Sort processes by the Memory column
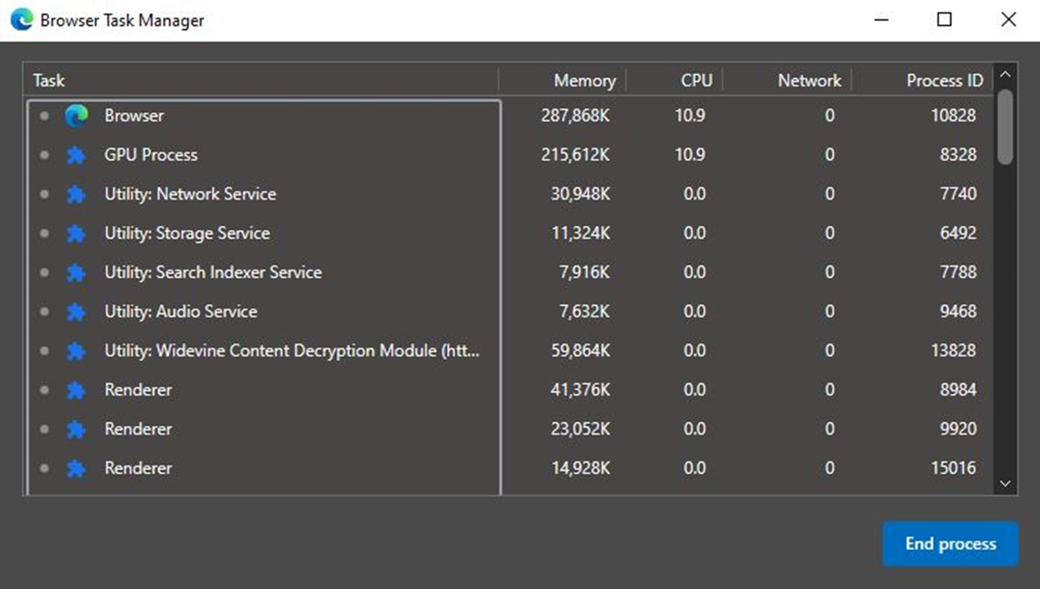Image resolution: width=1040 pixels, height=589 pixels. pyautogui.click(x=583, y=80)
